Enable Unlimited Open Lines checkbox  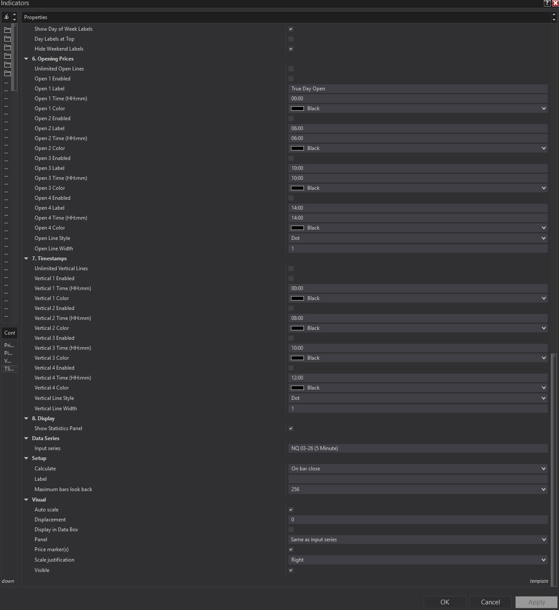(x=291, y=69)
